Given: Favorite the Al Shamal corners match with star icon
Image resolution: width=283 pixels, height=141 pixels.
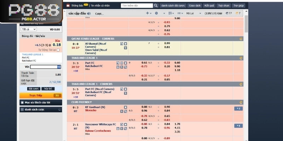Looking at the screenshot, I should 125,44.
